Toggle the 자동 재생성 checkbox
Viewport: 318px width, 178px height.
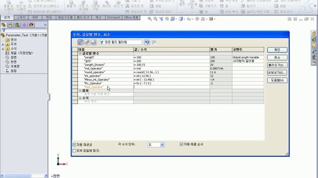(74, 145)
